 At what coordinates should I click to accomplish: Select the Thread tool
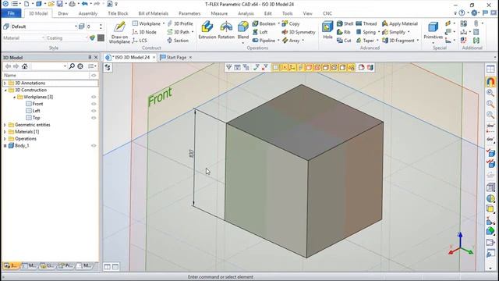click(366, 23)
